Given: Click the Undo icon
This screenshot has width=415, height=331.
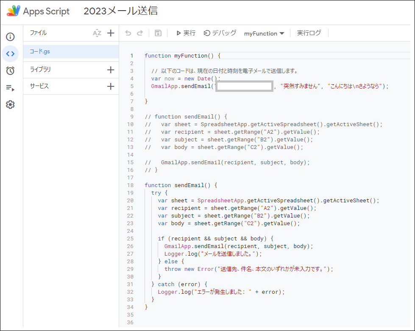Looking at the screenshot, I should click(128, 33).
